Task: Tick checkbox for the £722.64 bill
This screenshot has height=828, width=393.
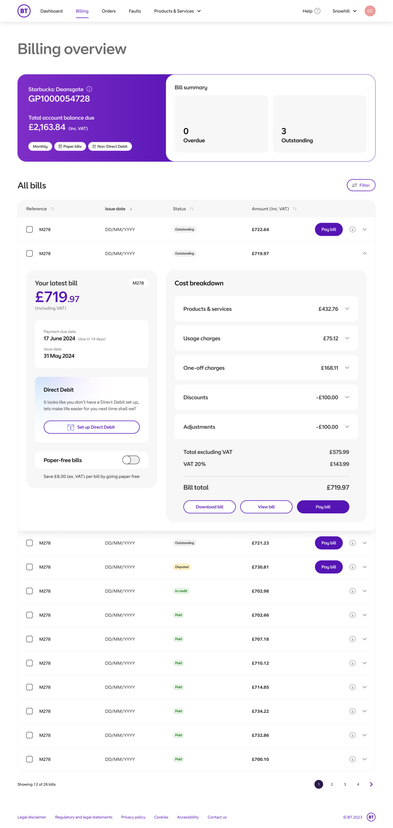Action: point(29,229)
